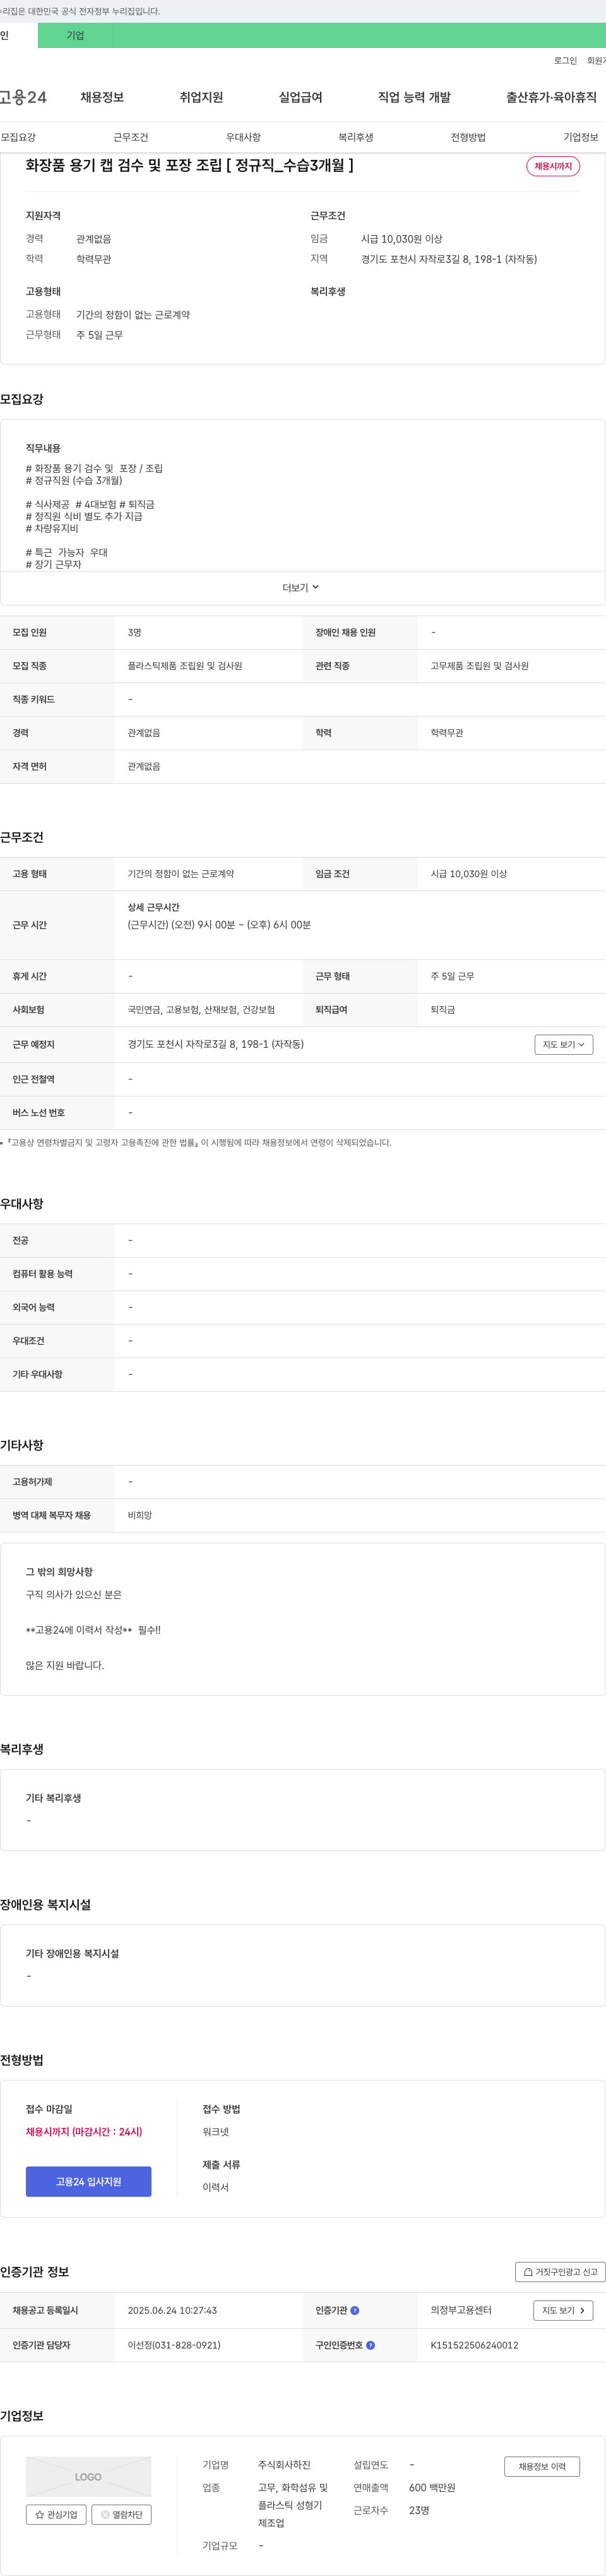Open 채용정보 이력 history
Image resolution: width=606 pixels, height=2576 pixels.
[542, 2466]
